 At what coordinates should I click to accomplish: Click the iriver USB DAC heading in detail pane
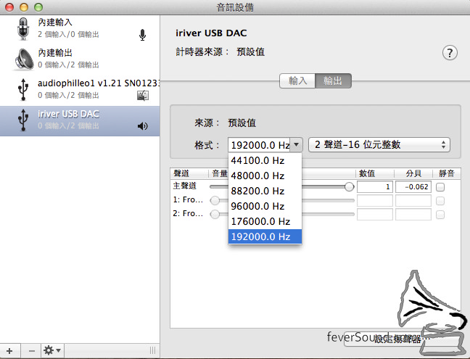click(211, 33)
